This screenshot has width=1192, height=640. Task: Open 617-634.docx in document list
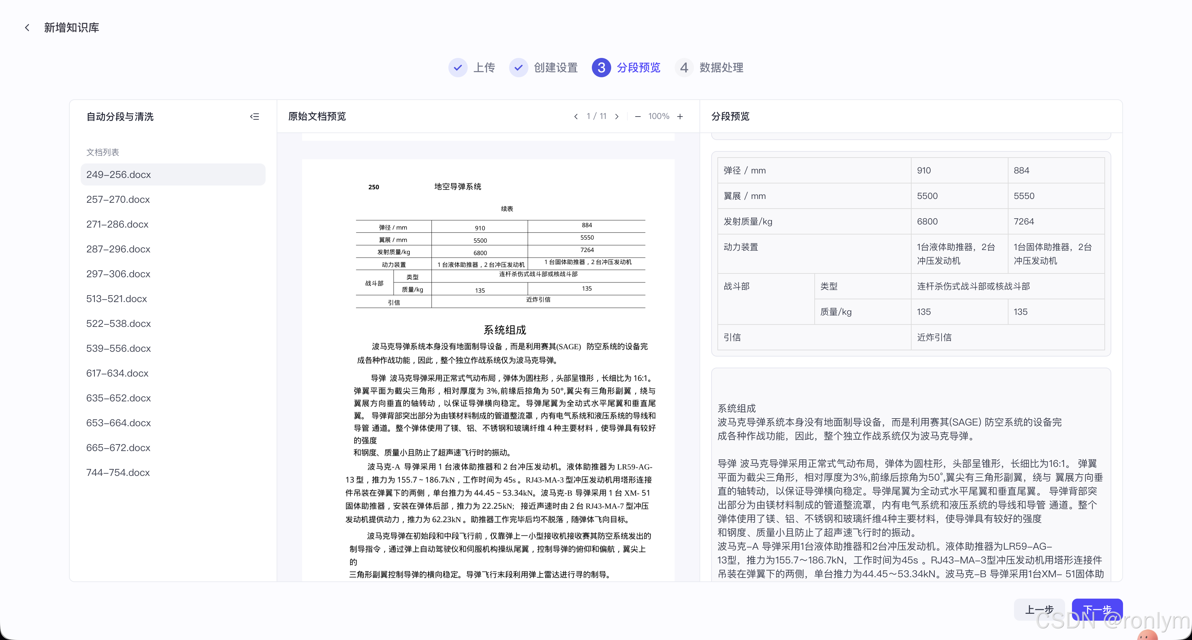173,373
